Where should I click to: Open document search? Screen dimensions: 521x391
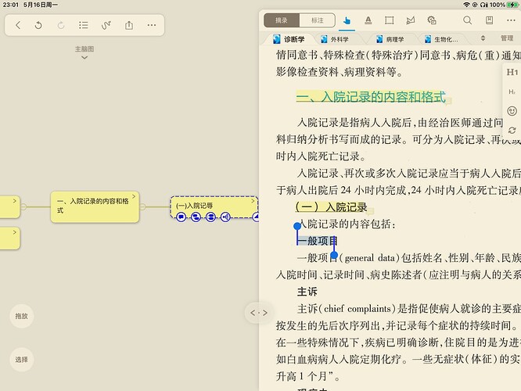468,20
